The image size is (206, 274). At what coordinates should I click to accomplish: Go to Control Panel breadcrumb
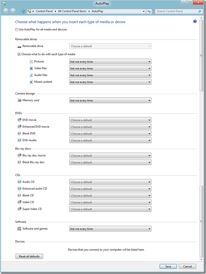coord(44,11)
